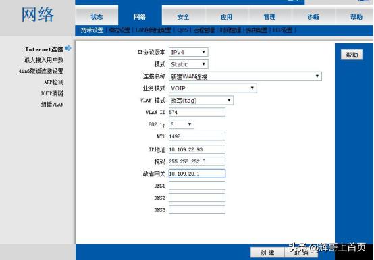Switch to the 状态 tab
374x260 pixels.
pos(97,17)
